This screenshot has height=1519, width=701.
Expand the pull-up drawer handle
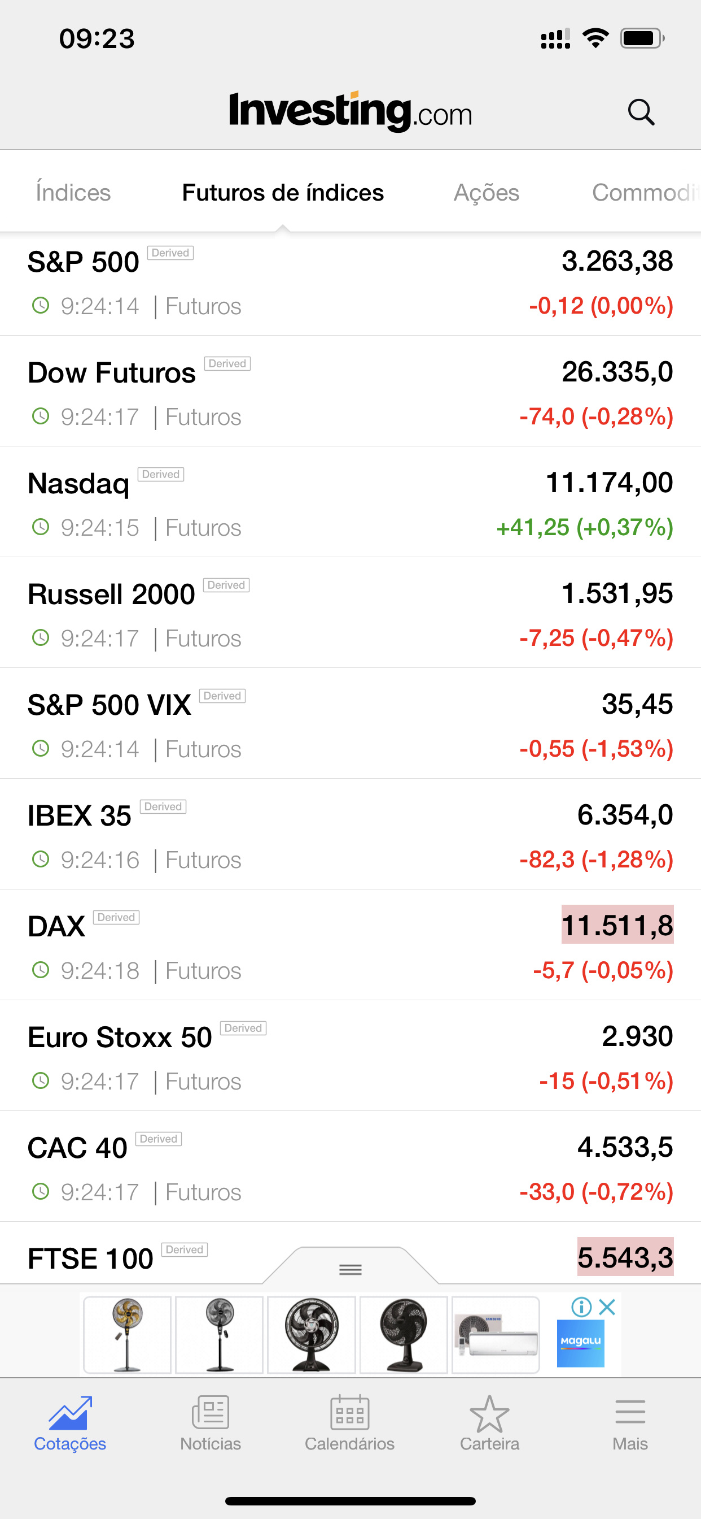350,1269
